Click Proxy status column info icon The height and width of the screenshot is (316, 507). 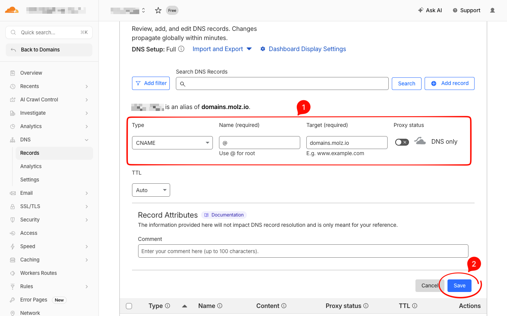pos(366,306)
